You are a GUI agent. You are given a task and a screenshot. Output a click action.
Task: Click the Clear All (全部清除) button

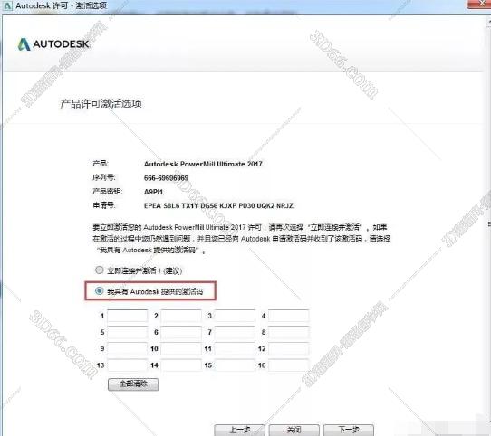click(x=133, y=384)
